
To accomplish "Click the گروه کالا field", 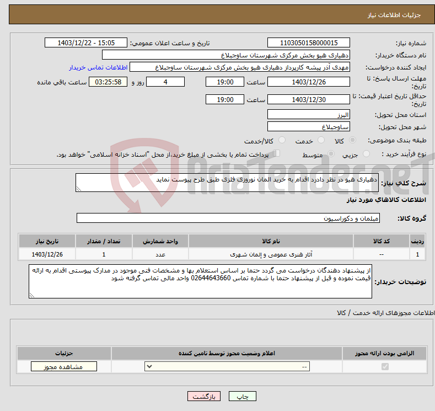I will coord(228,218).
